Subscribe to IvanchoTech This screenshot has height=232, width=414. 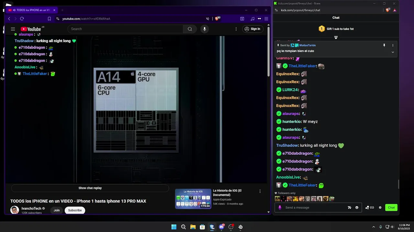coord(75,210)
